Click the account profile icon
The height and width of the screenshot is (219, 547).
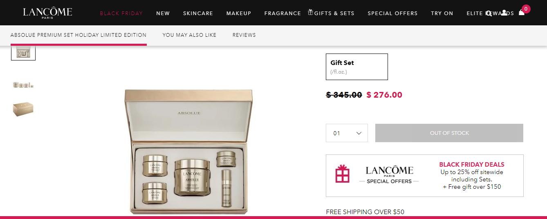click(504, 13)
